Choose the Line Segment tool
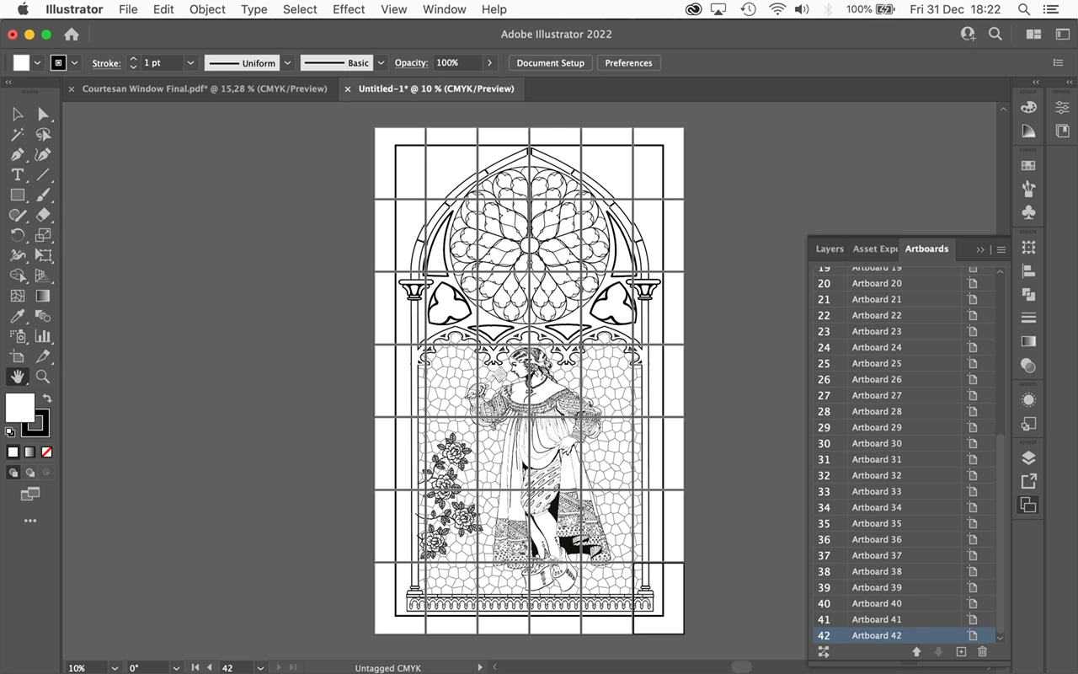The height and width of the screenshot is (674, 1078). coord(43,175)
